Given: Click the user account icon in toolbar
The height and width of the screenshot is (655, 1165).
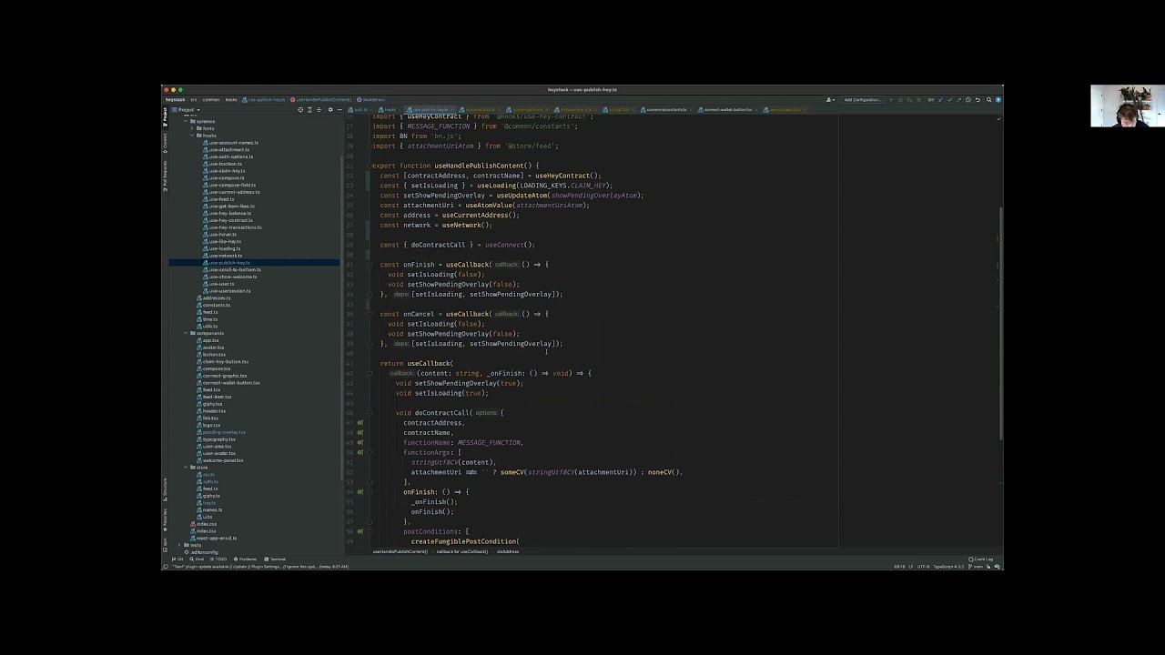Looking at the screenshot, I should point(829,100).
